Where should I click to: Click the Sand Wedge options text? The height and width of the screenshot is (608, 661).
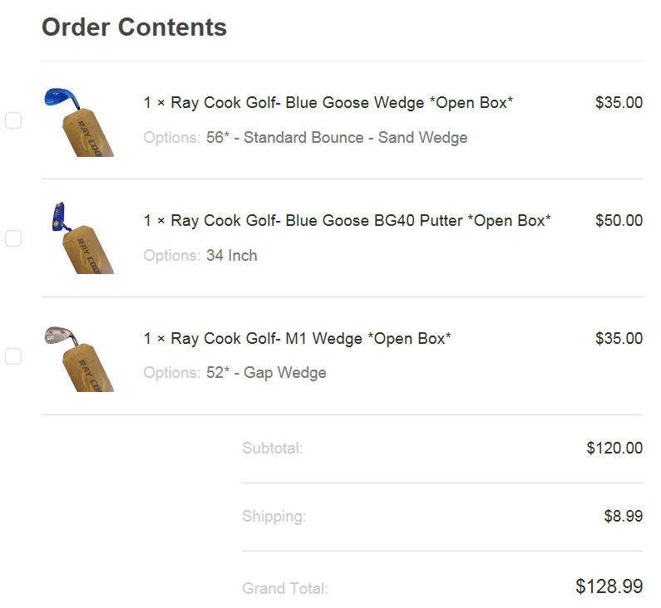[337, 138]
